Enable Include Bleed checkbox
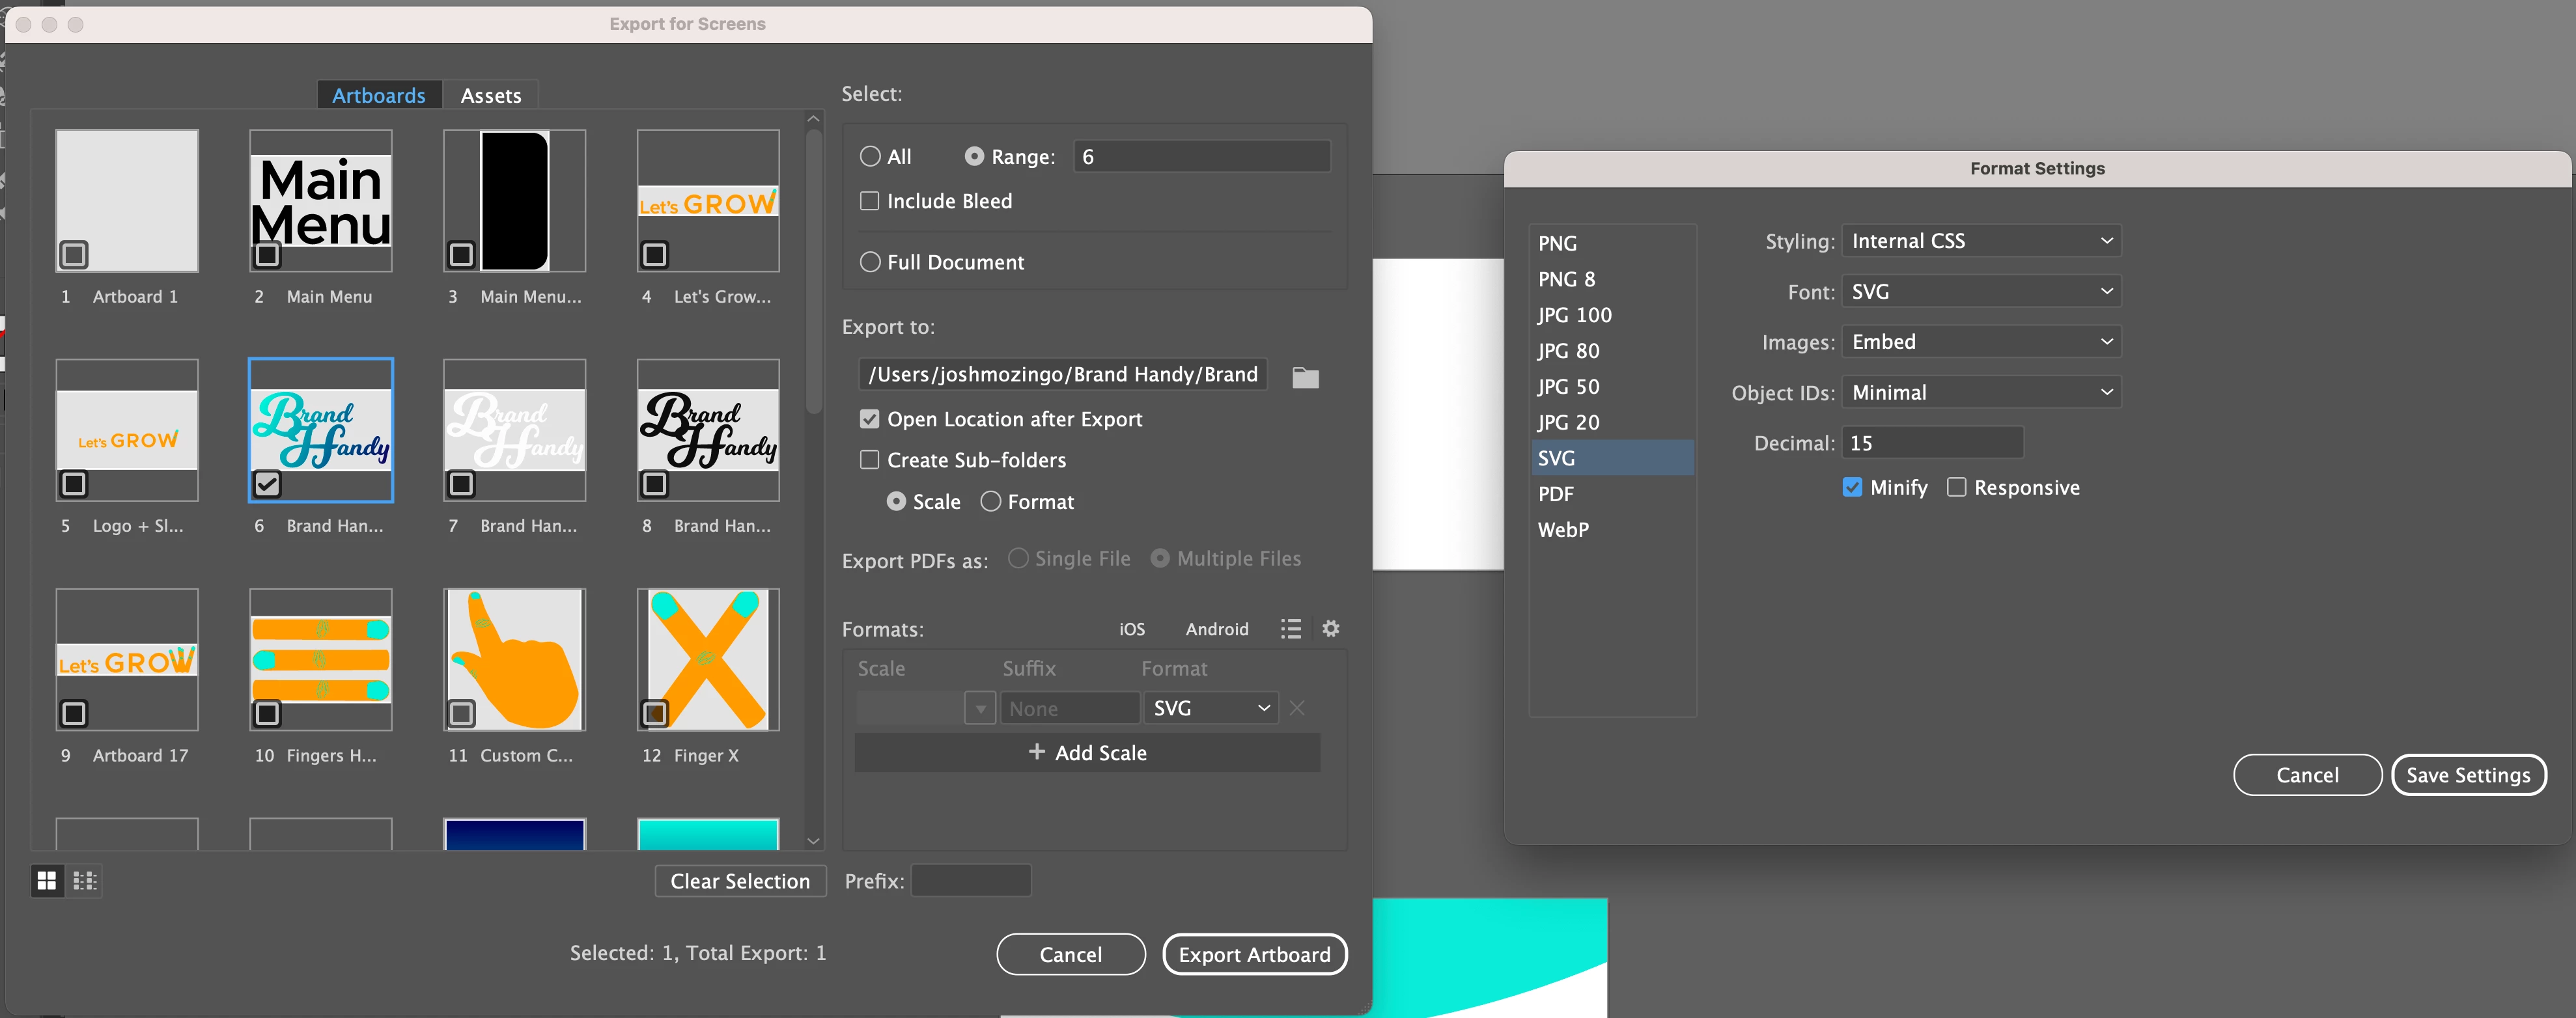The image size is (2576, 1018). tap(870, 201)
